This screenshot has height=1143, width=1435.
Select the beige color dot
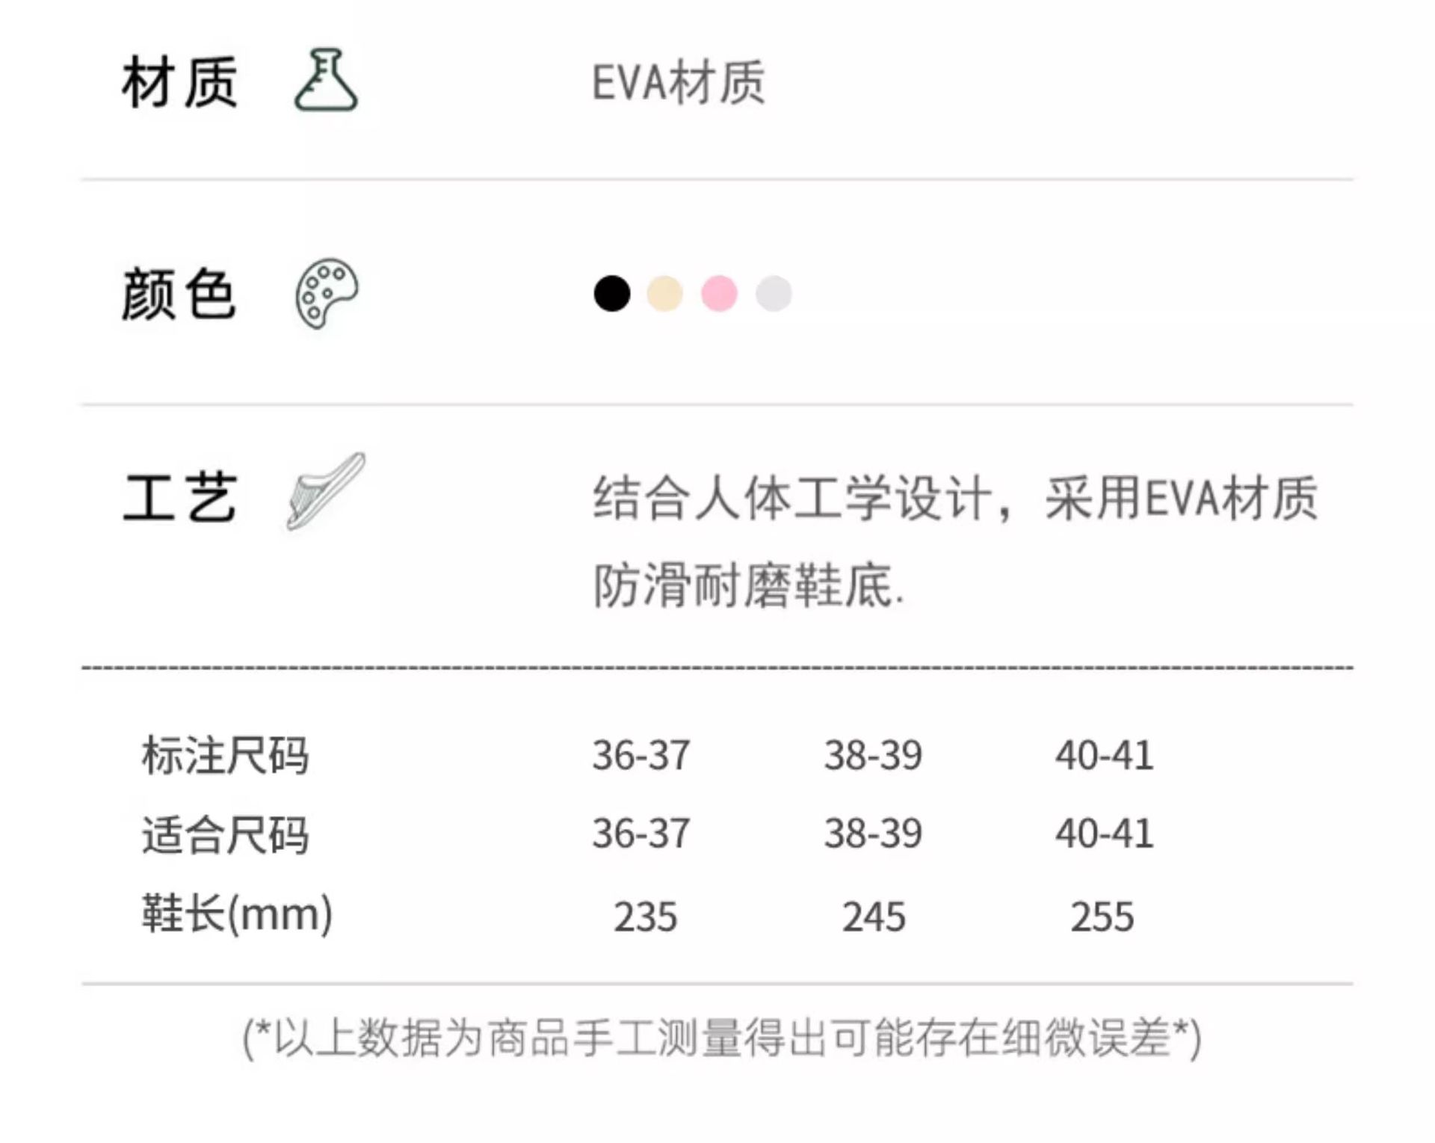[664, 293]
